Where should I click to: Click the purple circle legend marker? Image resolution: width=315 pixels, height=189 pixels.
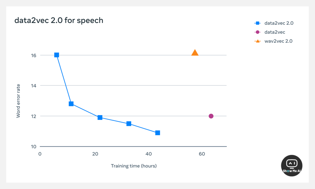point(258,32)
